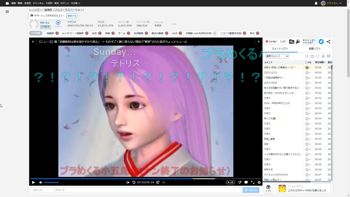The height and width of the screenshot is (197, 350).
Task: Open comment list filter settings icon
Action: tap(307, 56)
